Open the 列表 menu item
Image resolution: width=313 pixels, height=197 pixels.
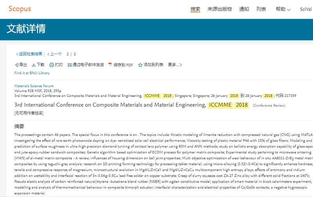pyautogui.click(x=261, y=9)
